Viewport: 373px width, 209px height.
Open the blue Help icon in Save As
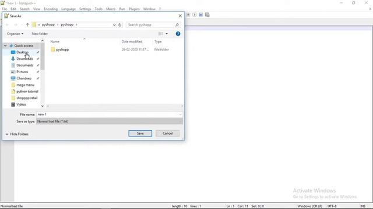coord(178,34)
